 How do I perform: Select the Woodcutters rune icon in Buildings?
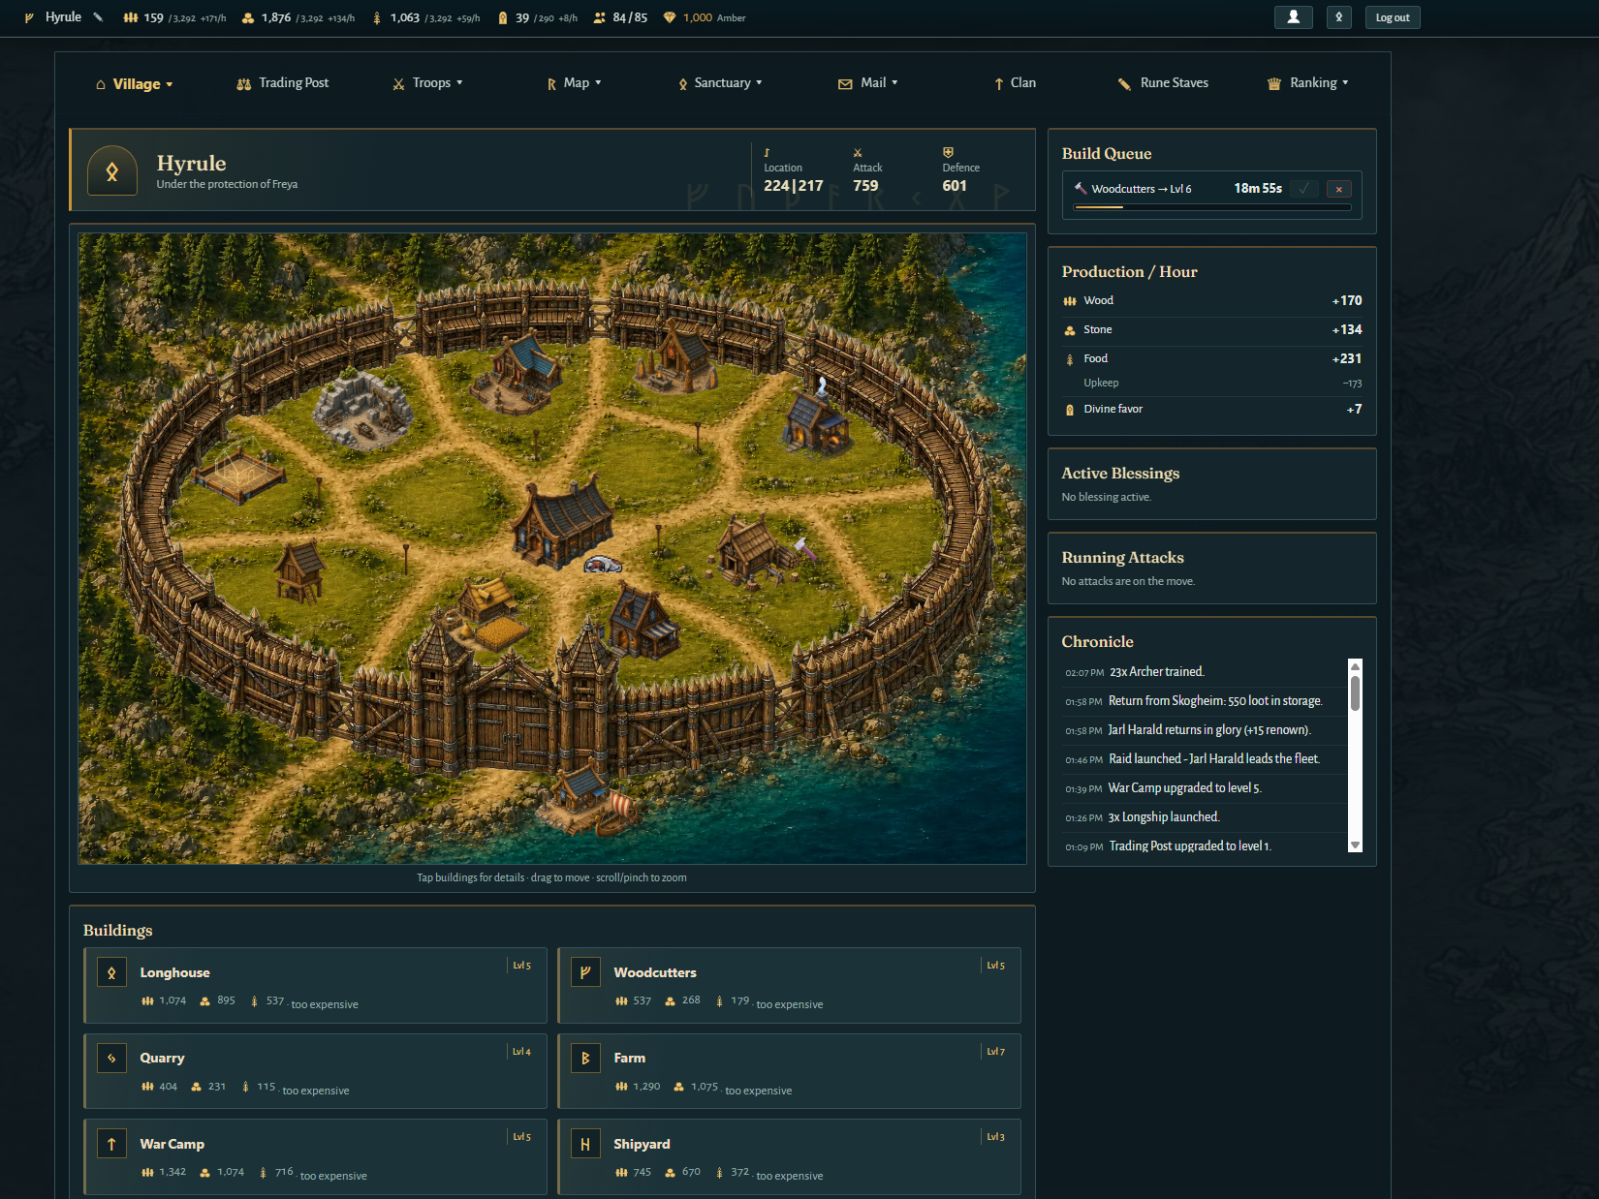(585, 972)
